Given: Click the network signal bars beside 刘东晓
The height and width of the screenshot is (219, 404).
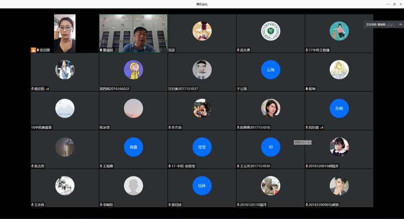Looking at the screenshot, I should pos(322,127).
